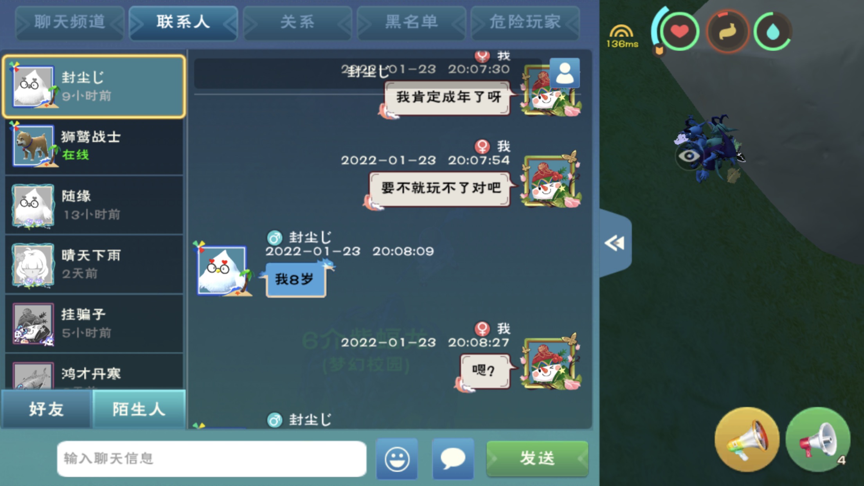Tap the yellow megaphone broadcast icon
The image size is (864, 486).
coord(747,439)
